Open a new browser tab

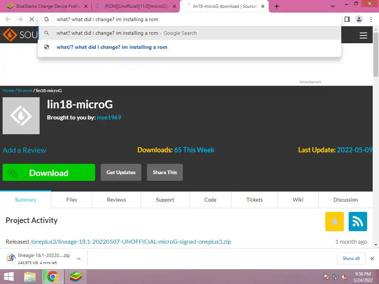click(x=277, y=6)
